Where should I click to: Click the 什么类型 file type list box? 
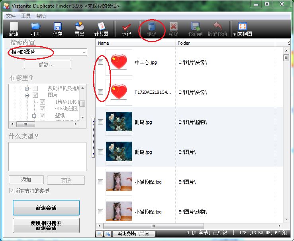[47, 156]
